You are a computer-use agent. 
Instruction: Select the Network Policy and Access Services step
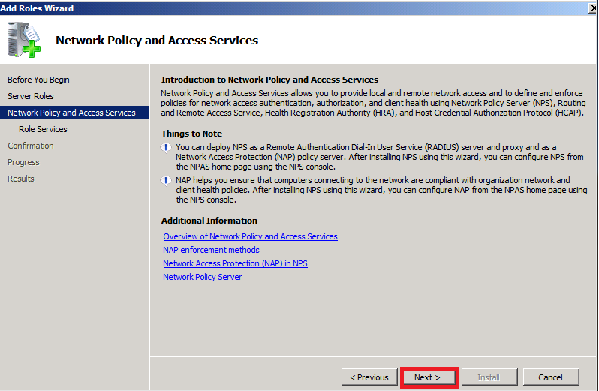71,113
